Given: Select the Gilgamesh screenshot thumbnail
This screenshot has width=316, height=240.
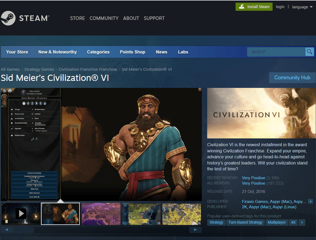Looking at the screenshot, I should pyautogui.click(x=61, y=214).
